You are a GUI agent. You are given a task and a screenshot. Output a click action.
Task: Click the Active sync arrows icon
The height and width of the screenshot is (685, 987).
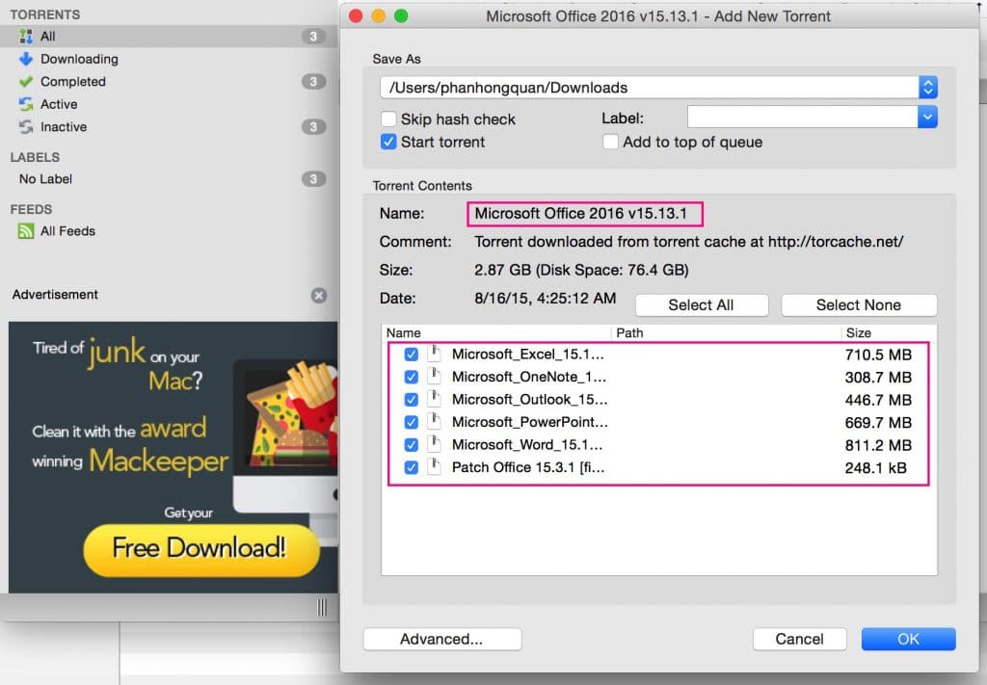(x=26, y=104)
